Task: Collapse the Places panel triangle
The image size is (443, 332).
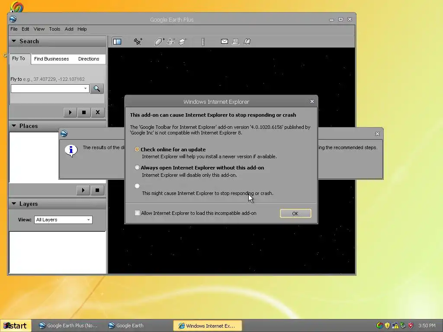Action: pyautogui.click(x=14, y=126)
